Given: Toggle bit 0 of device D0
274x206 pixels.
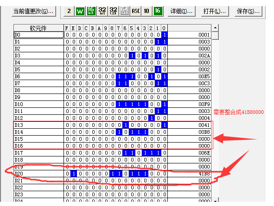Looking at the screenshot, I should [x=165, y=35].
